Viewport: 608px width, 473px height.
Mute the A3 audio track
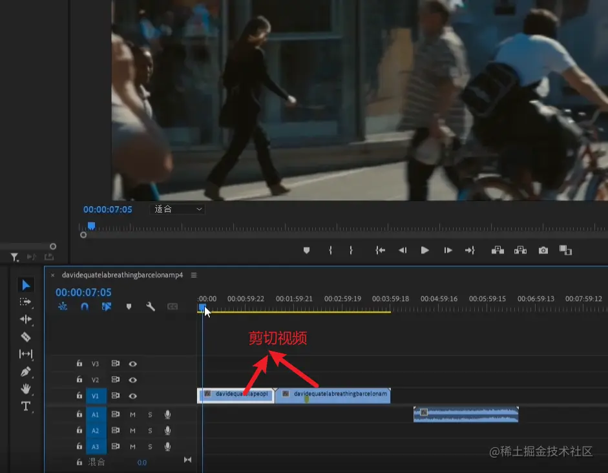pos(132,447)
